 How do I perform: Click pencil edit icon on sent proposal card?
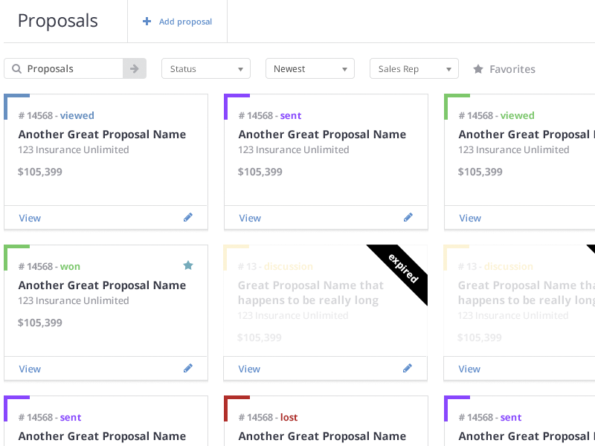(408, 218)
